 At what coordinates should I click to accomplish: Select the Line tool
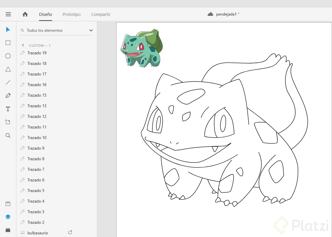point(8,82)
